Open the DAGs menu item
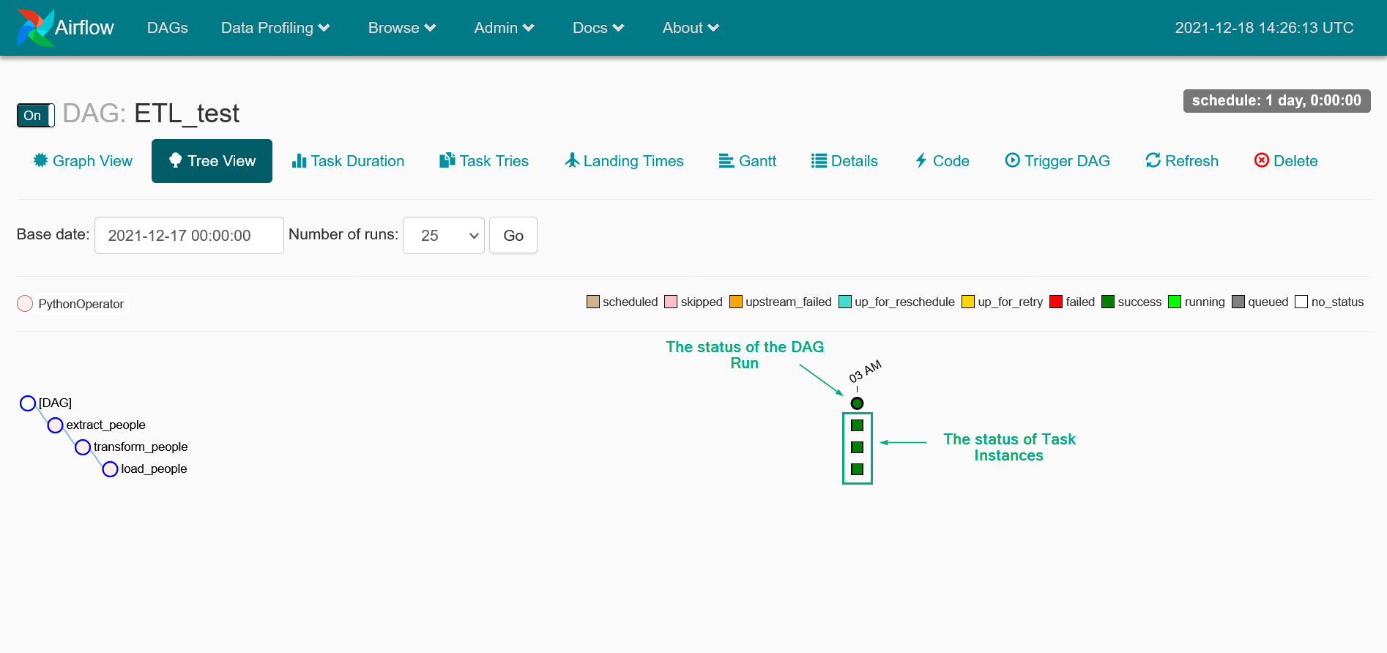1387x653 pixels. 167,28
